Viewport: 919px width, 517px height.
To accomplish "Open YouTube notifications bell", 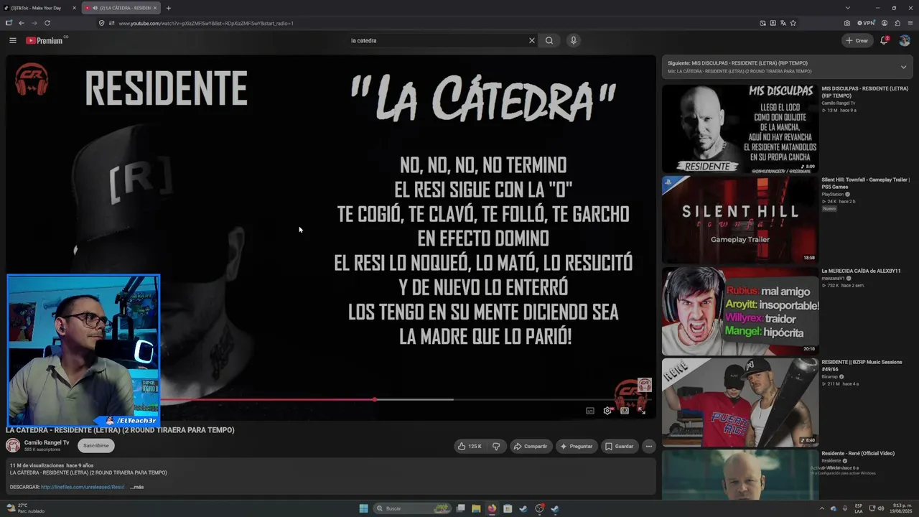I will (x=885, y=40).
